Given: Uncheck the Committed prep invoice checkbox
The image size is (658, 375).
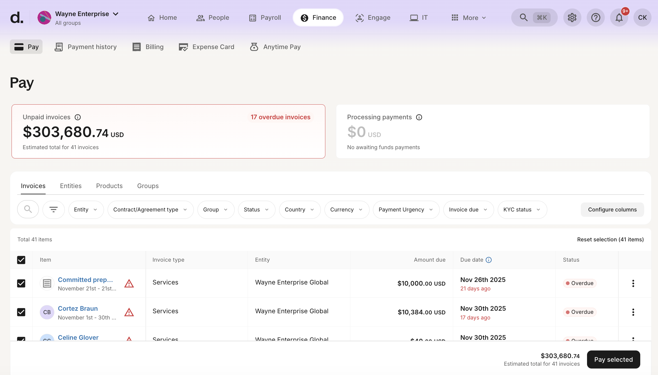Looking at the screenshot, I should coord(21,283).
